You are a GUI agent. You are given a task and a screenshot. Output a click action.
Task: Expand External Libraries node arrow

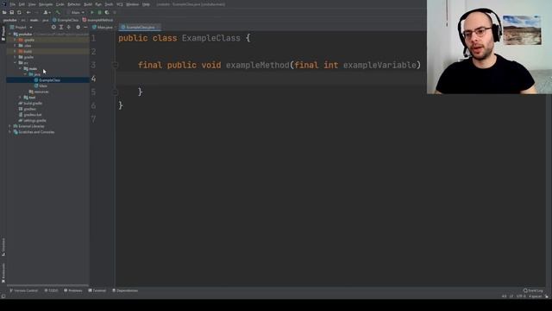[x=10, y=126]
